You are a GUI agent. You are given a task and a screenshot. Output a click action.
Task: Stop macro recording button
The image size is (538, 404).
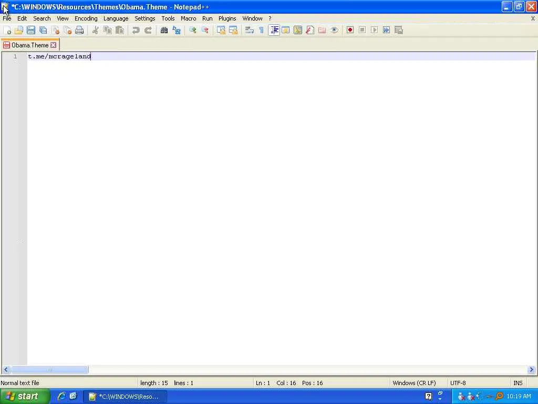pos(362,30)
